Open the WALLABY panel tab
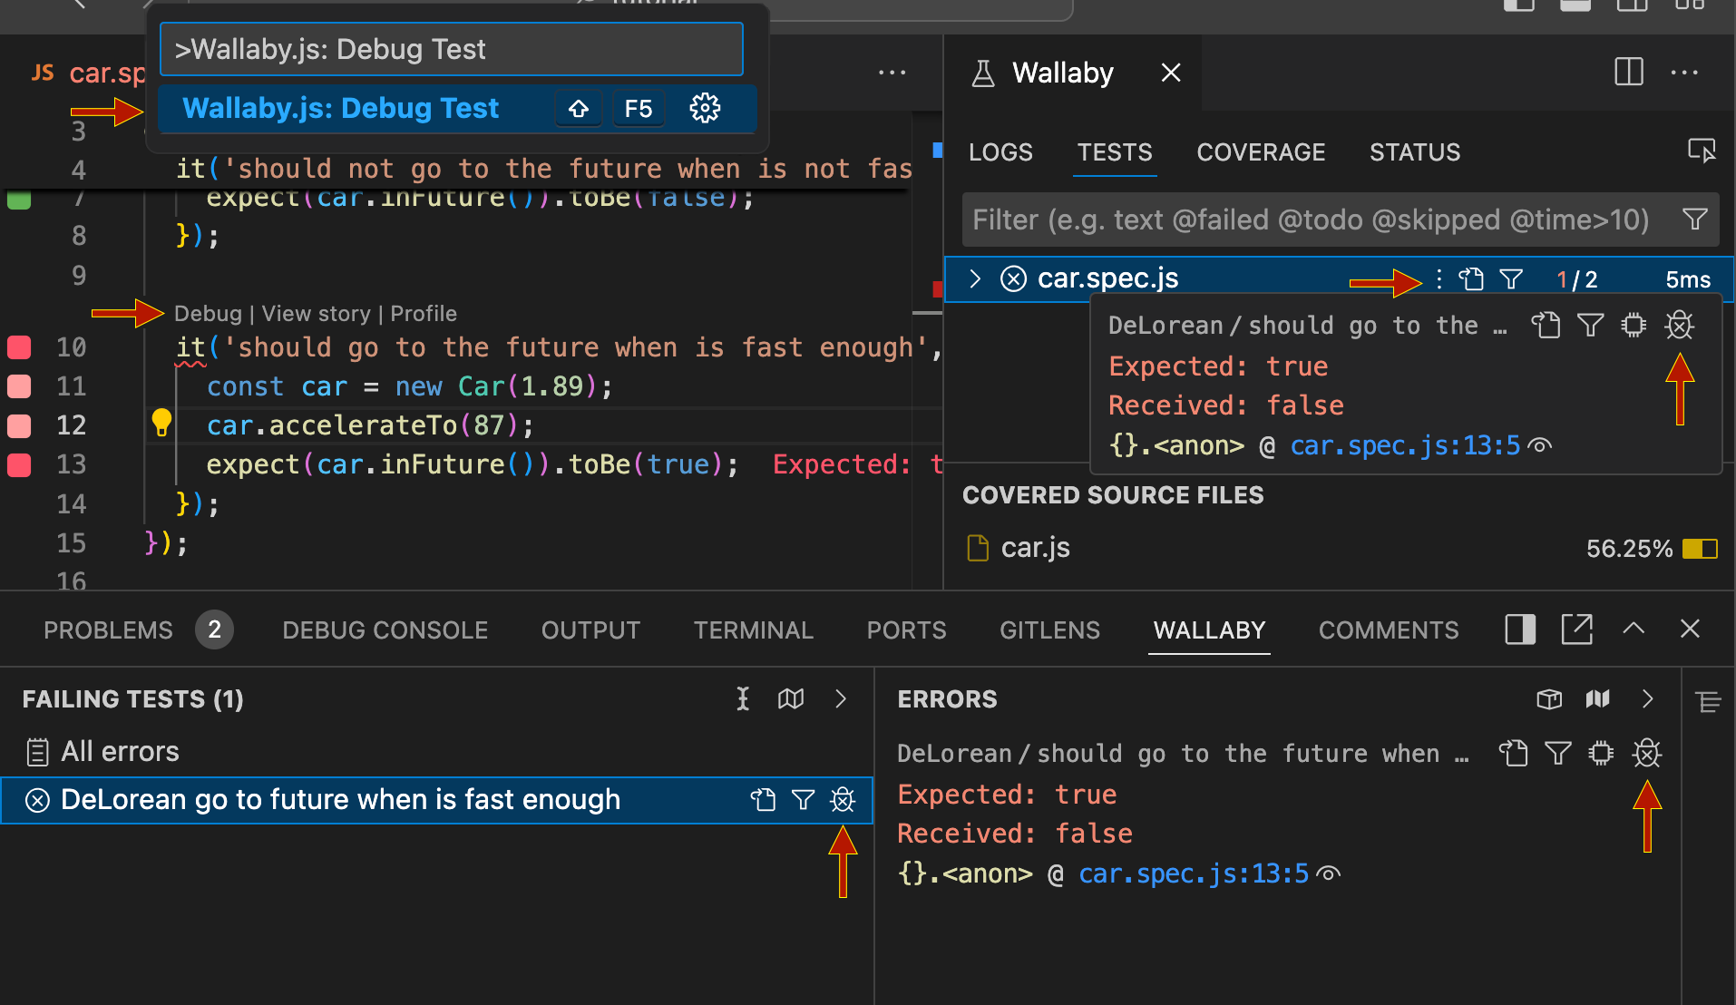The height and width of the screenshot is (1005, 1736). click(x=1209, y=630)
